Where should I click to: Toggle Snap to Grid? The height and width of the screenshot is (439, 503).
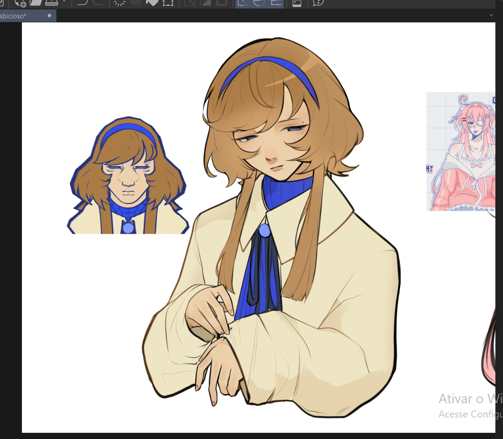click(x=276, y=2)
